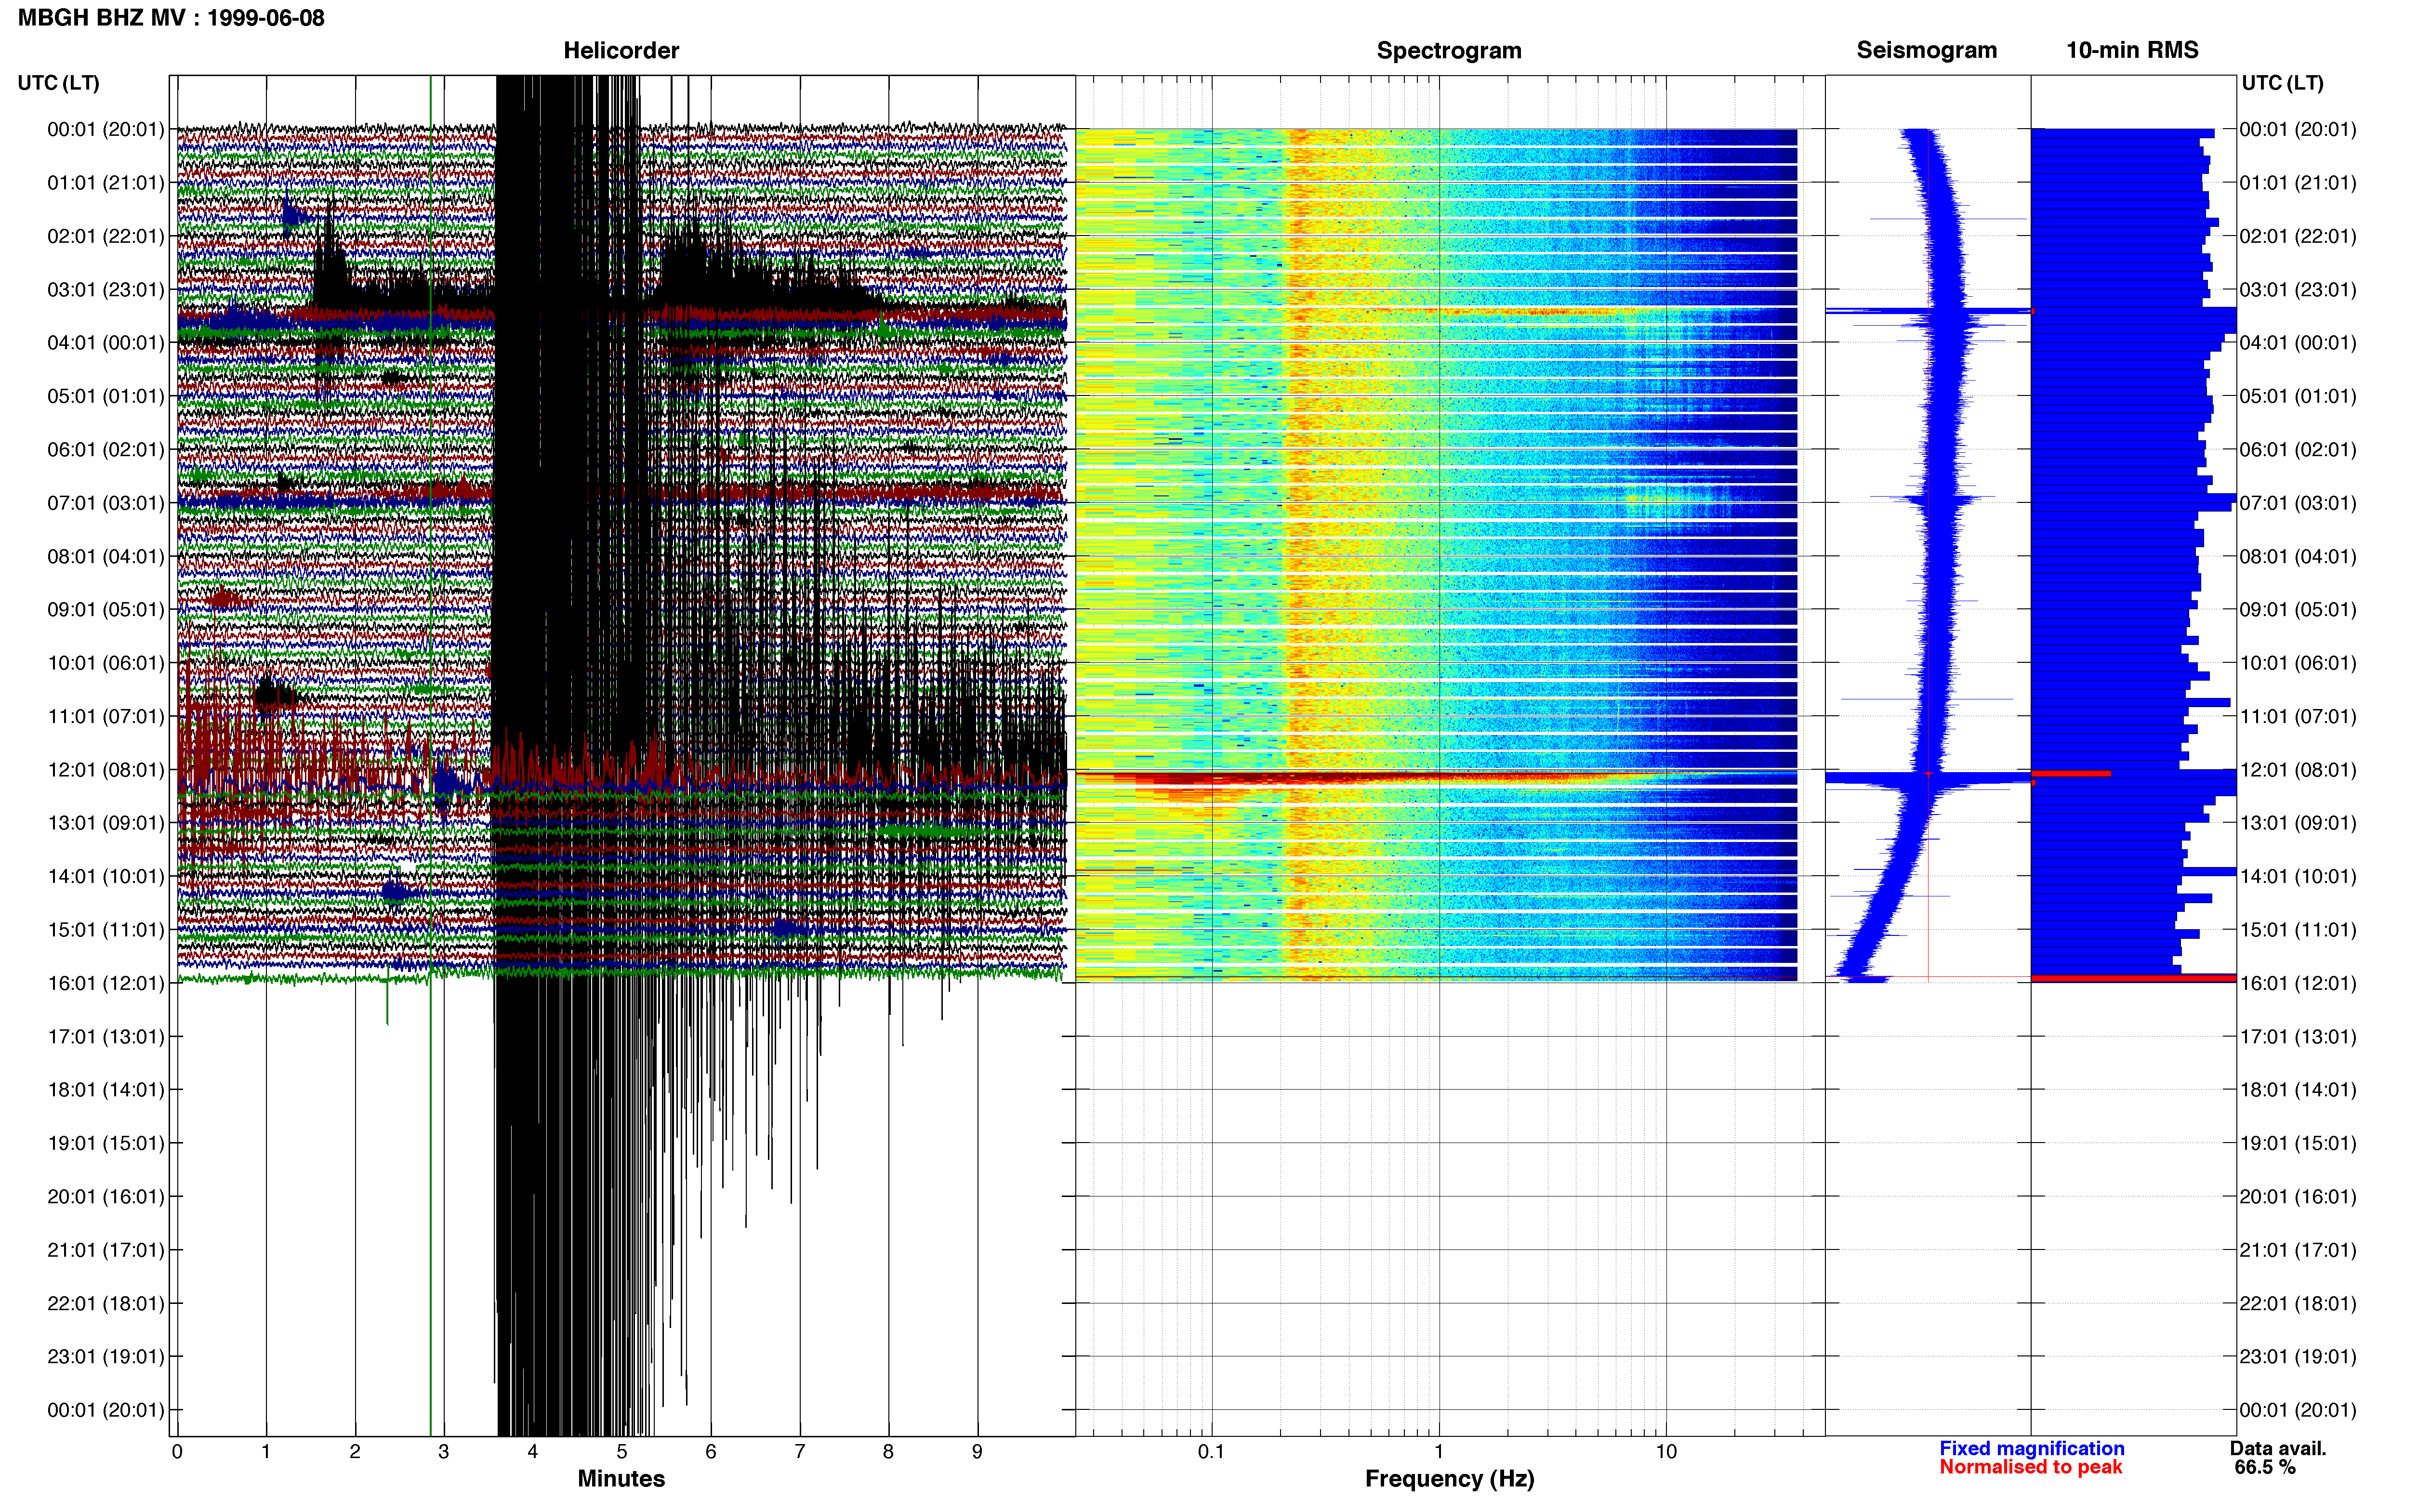Select the 'Helicorder' panel heading

621,50
